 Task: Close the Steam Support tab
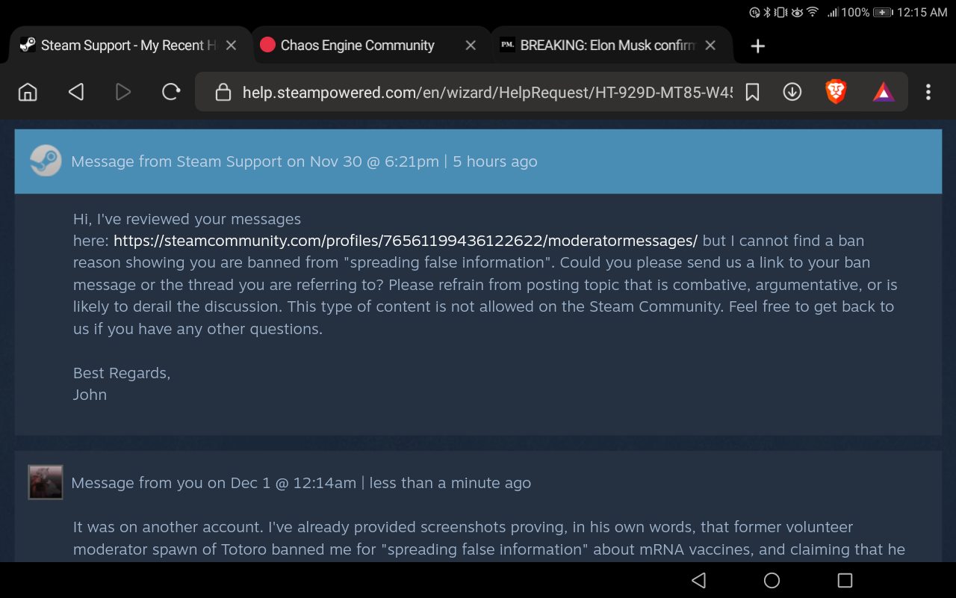[231, 46]
